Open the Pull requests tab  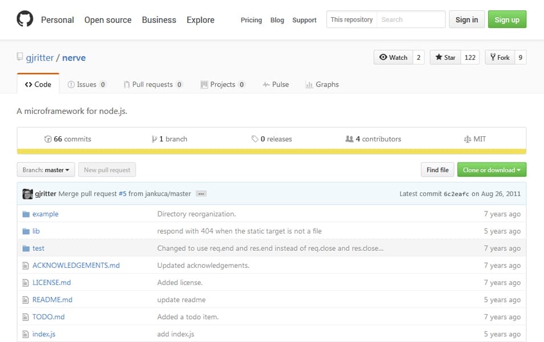(152, 84)
